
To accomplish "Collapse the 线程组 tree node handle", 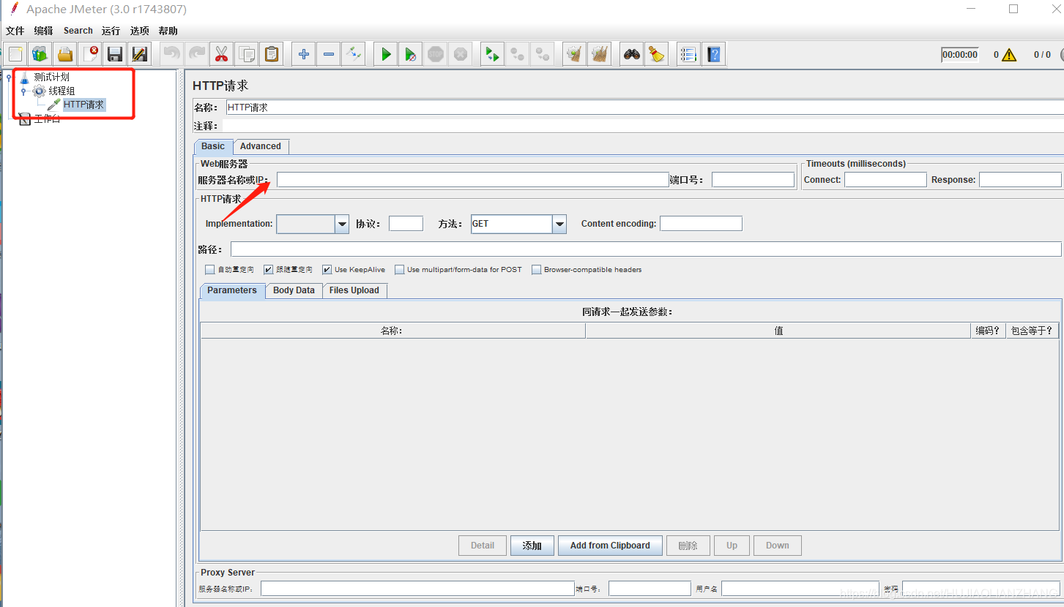I will pyautogui.click(x=23, y=91).
